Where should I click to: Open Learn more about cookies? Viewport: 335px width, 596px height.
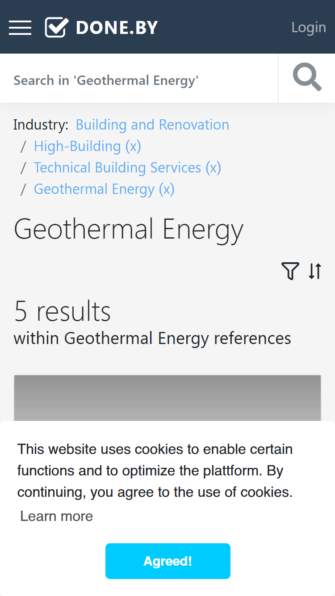[x=57, y=516]
